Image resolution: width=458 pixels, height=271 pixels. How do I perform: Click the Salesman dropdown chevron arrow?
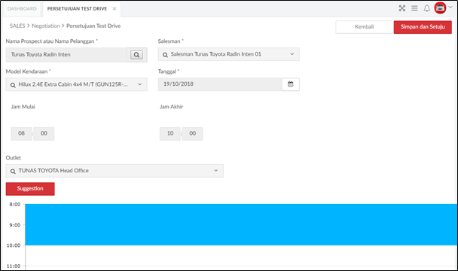pyautogui.click(x=292, y=54)
